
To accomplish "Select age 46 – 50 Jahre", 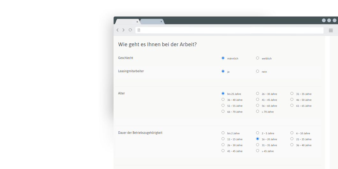I will (292, 99).
